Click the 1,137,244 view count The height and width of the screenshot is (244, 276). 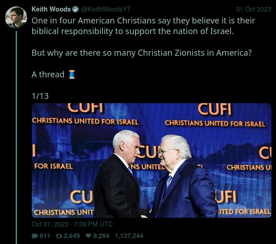129,236
